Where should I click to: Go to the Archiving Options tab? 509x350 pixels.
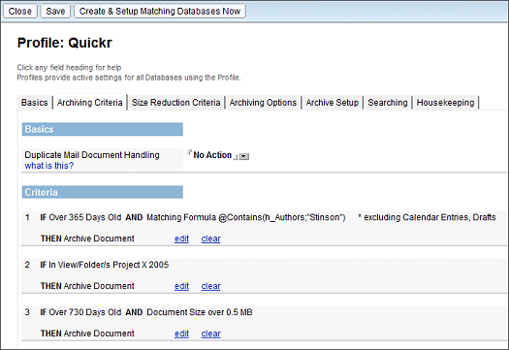click(263, 103)
